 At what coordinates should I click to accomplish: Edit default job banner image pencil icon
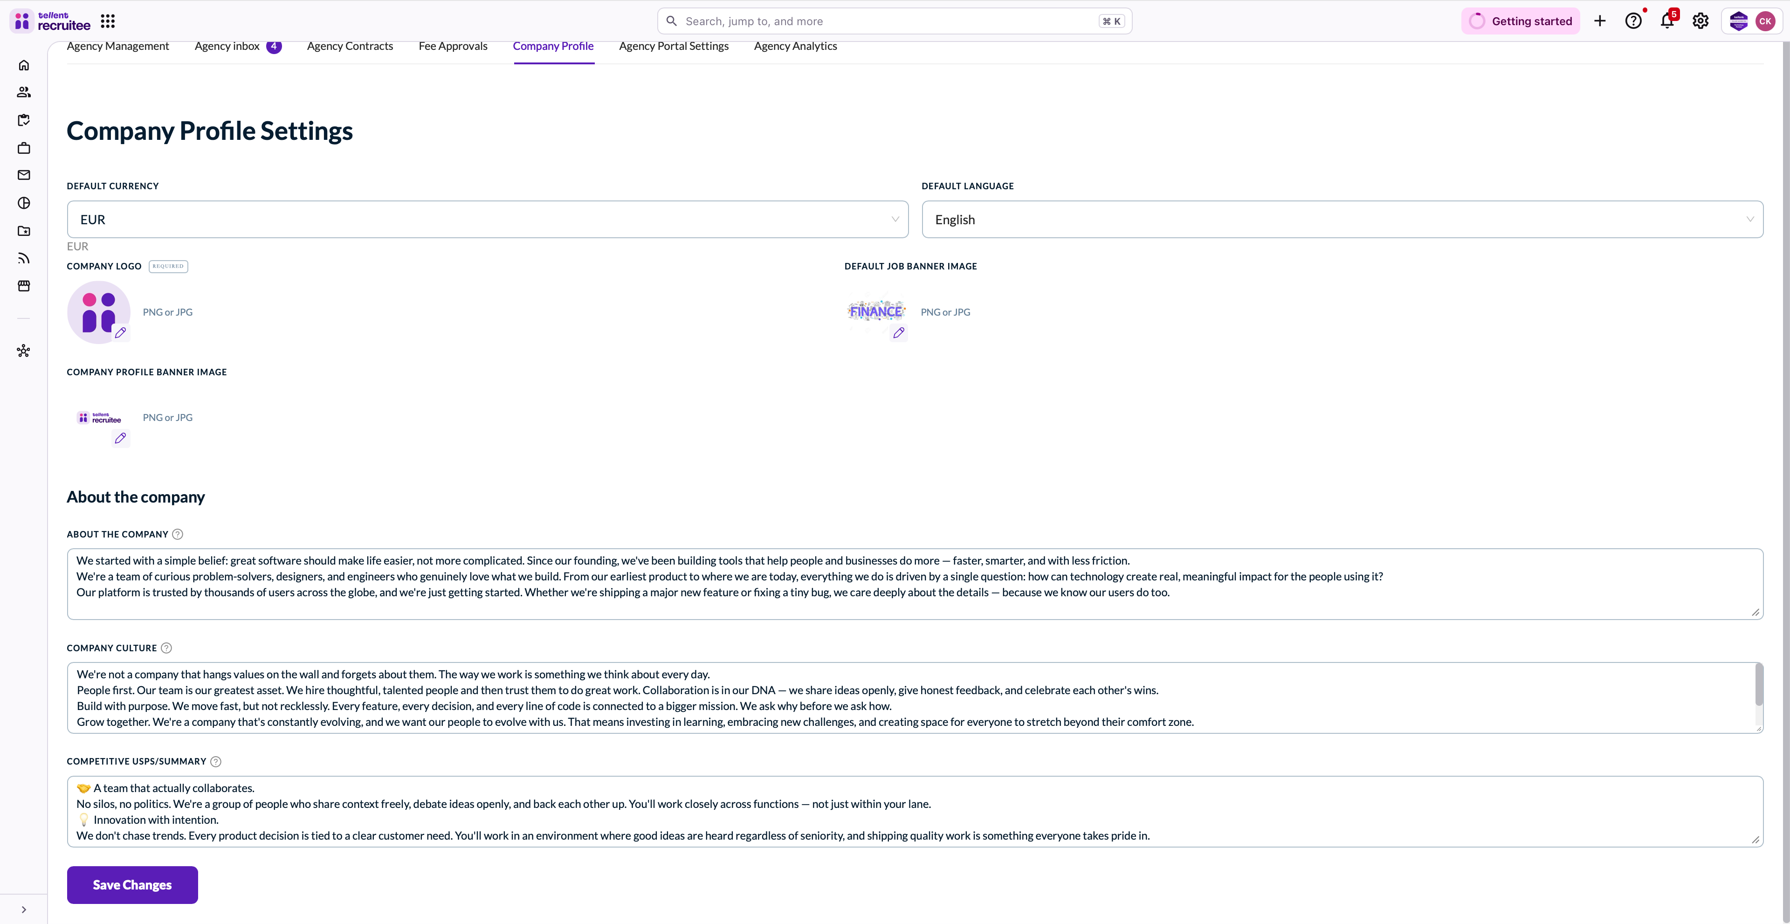(x=898, y=333)
